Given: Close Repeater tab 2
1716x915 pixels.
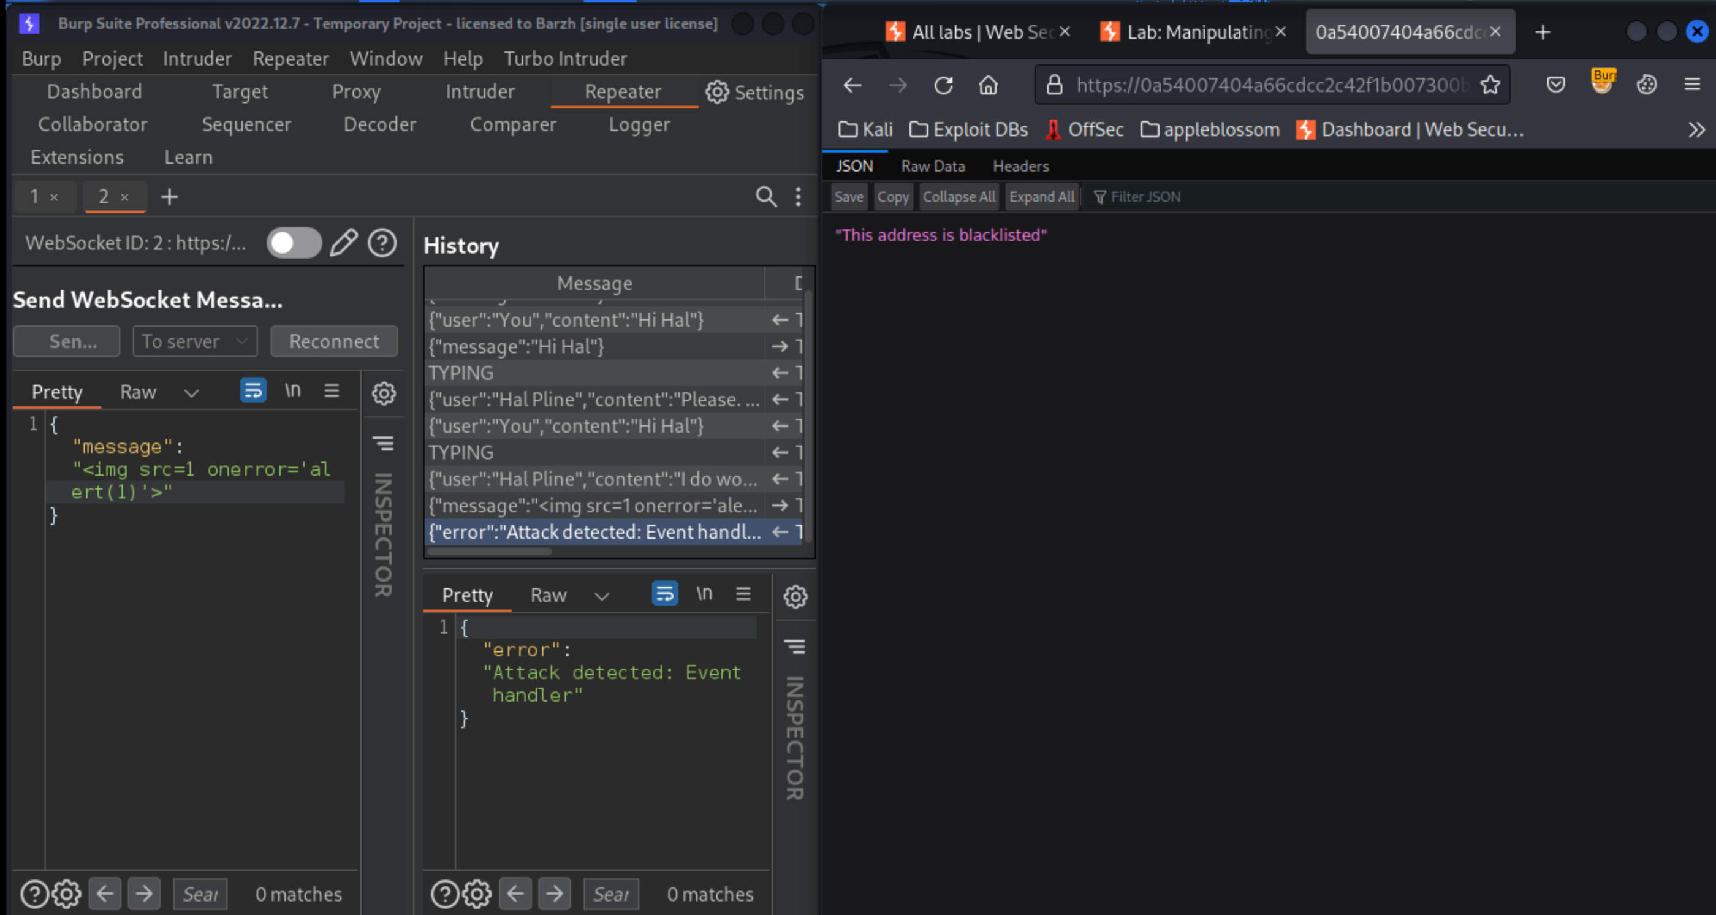Looking at the screenshot, I should point(124,197).
